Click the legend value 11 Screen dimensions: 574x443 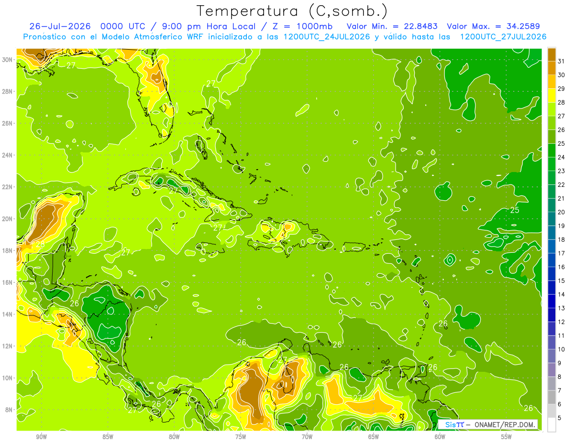561,336
